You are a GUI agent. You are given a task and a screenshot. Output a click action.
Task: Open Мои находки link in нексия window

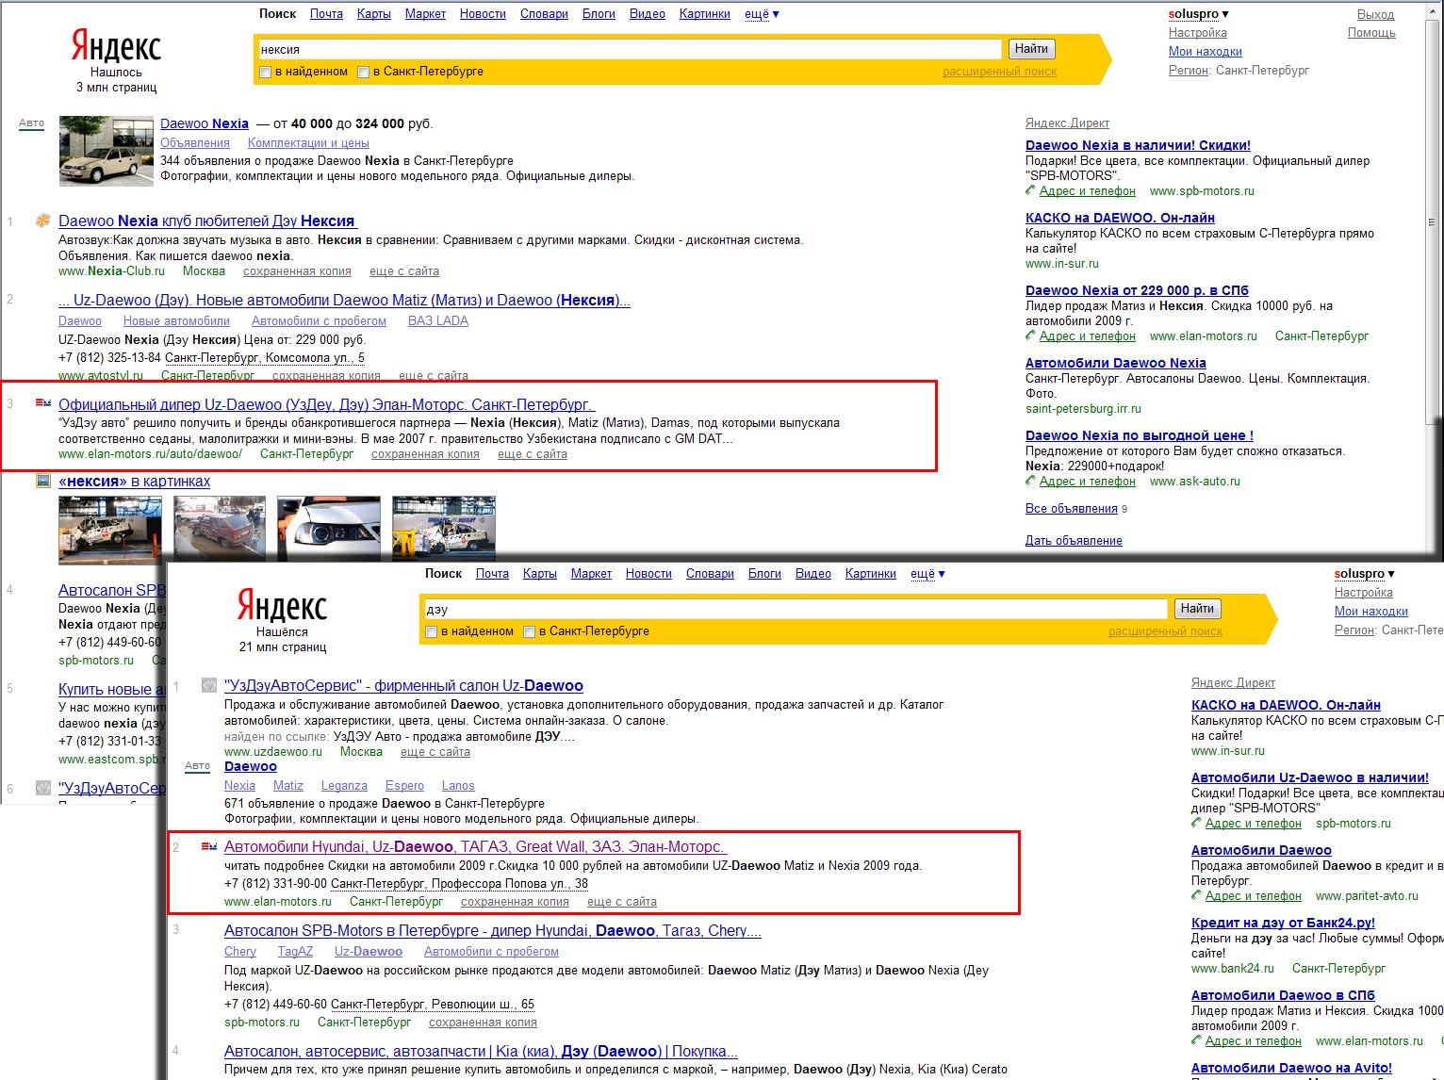tap(1206, 52)
